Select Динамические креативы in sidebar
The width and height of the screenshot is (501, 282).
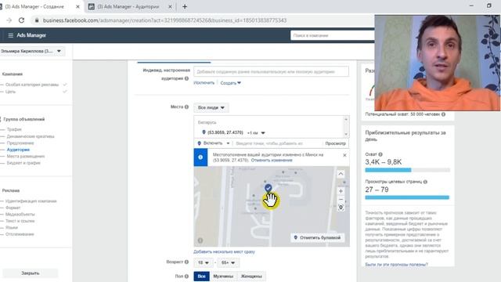click(31, 136)
